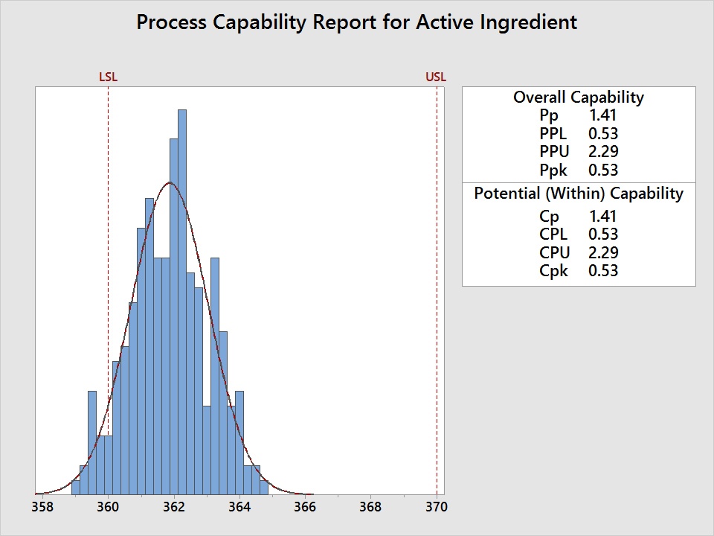Click the x-axis tick label 358

[42, 507]
